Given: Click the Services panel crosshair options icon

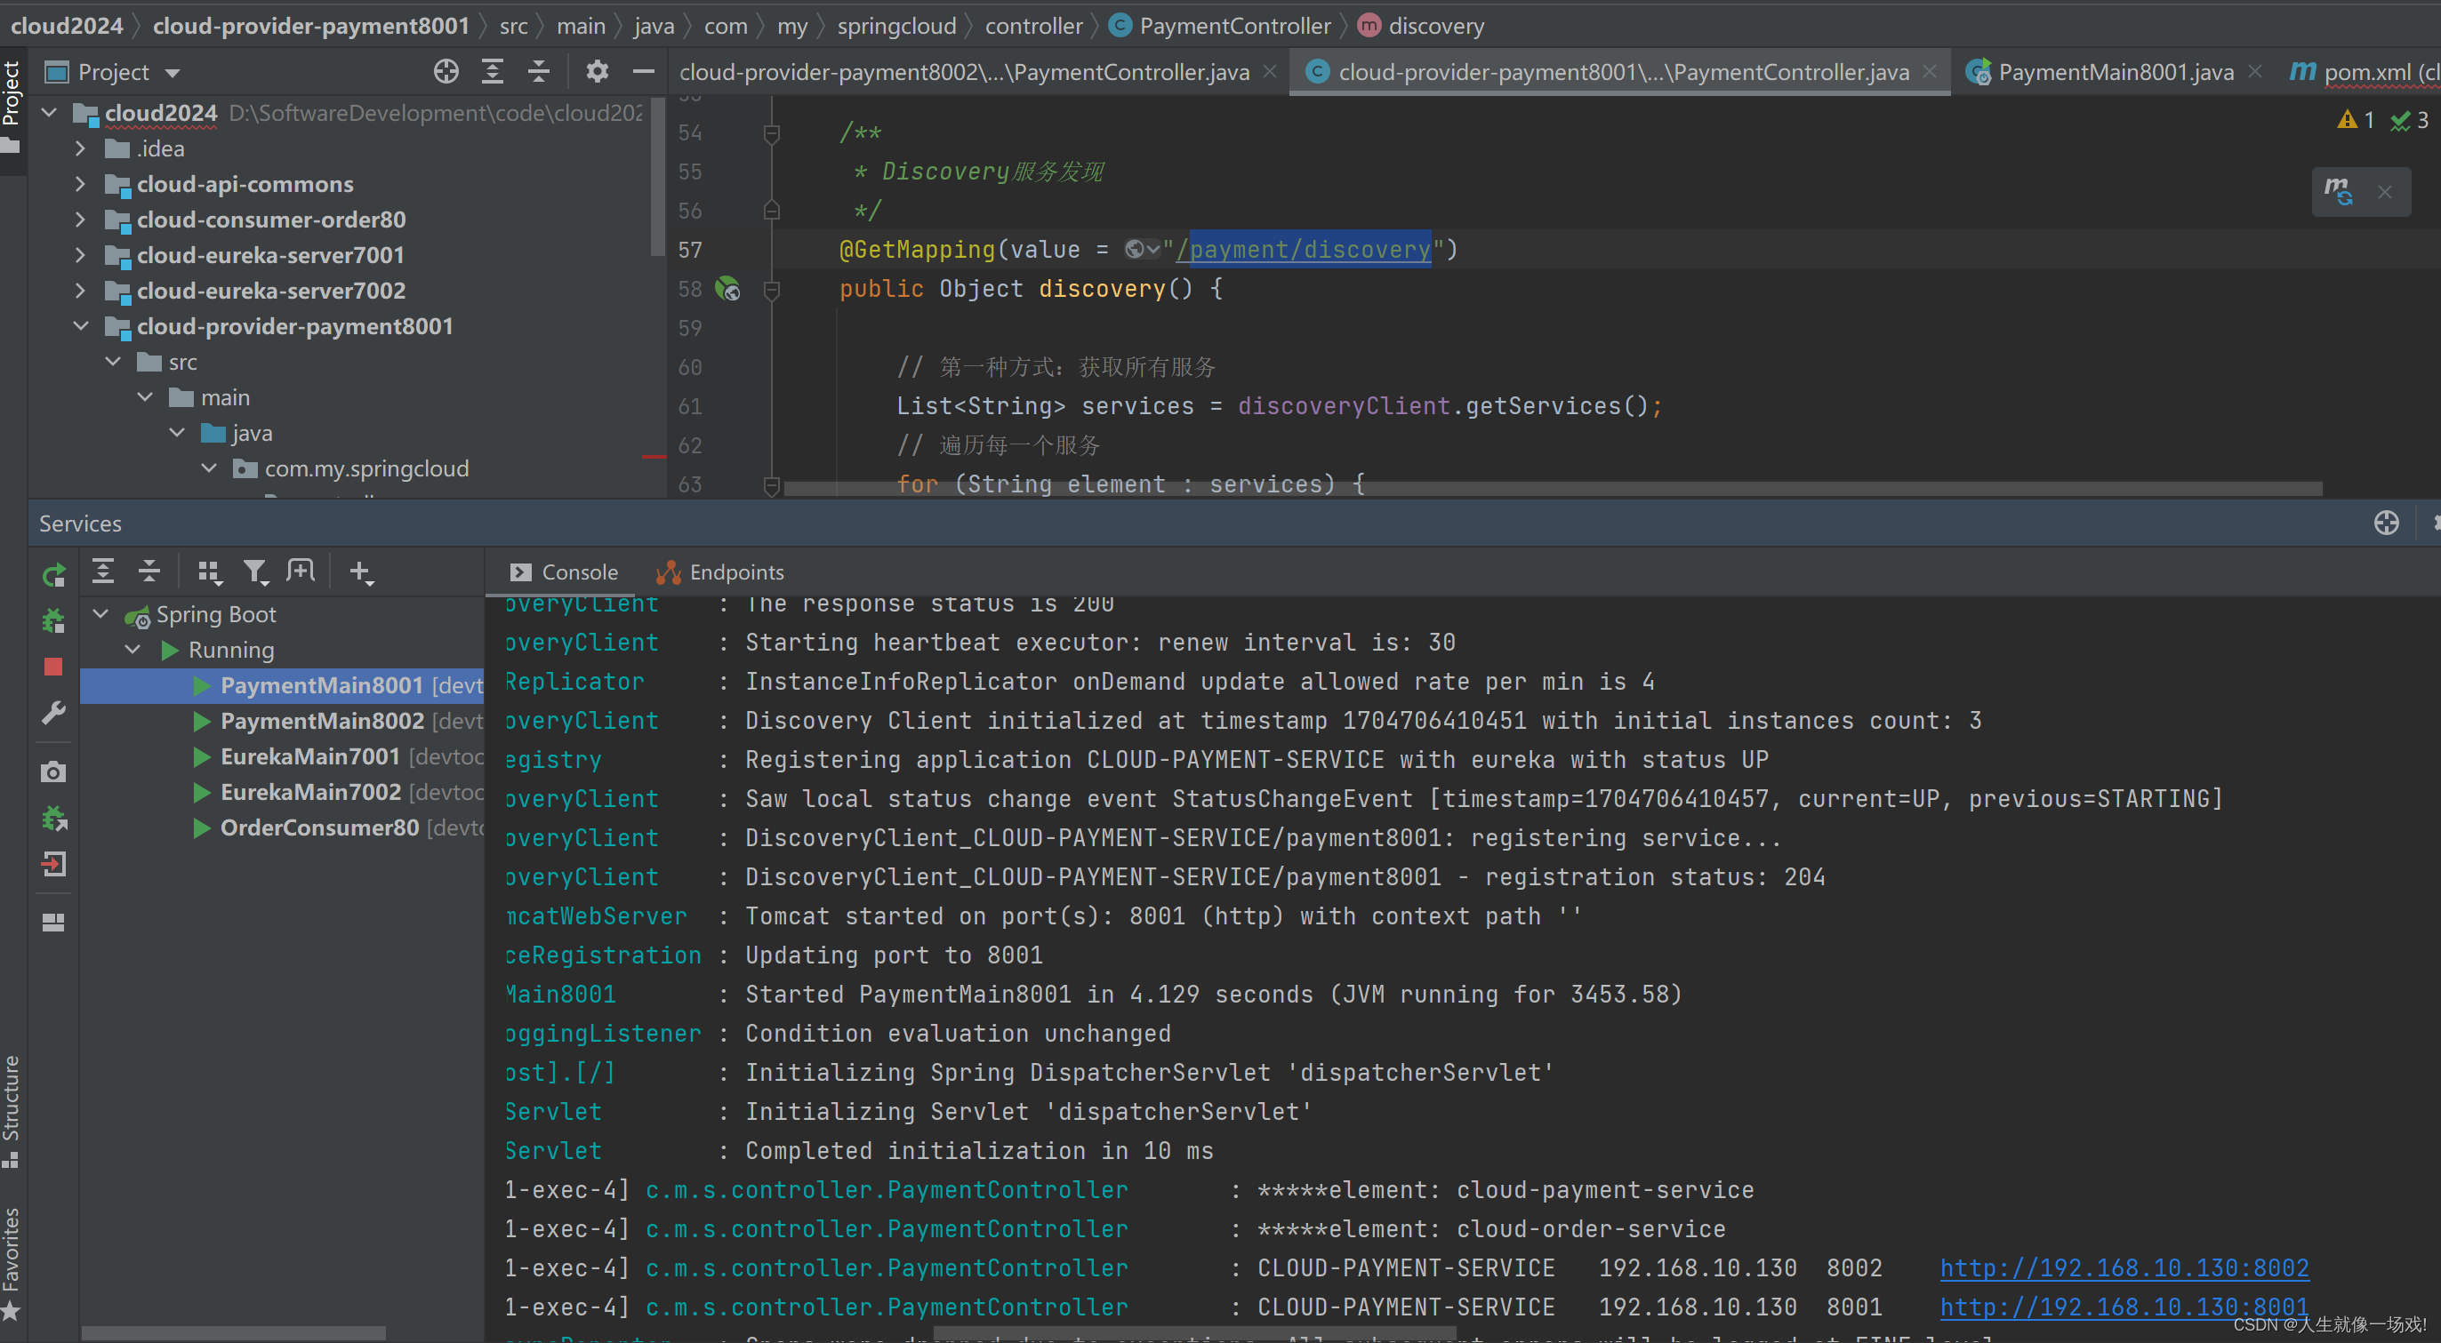Looking at the screenshot, I should [2386, 523].
